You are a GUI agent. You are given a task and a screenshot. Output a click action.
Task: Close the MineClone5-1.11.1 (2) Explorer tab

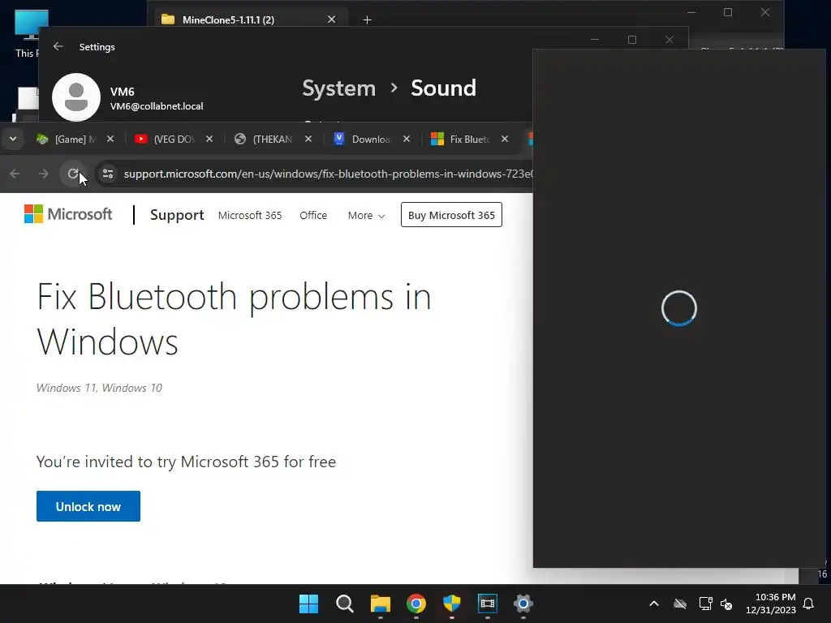point(332,19)
